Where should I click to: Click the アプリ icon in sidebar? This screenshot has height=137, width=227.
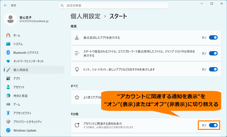8,79
